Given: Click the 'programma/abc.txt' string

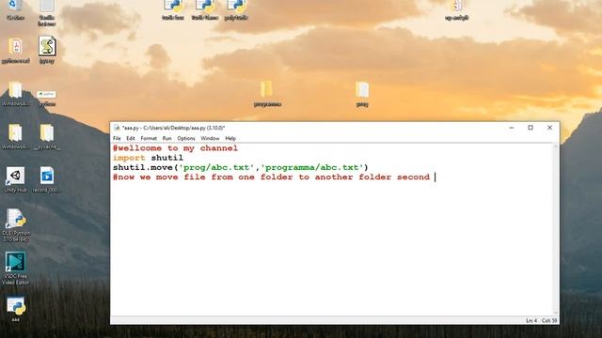Looking at the screenshot, I should pyautogui.click(x=312, y=167).
